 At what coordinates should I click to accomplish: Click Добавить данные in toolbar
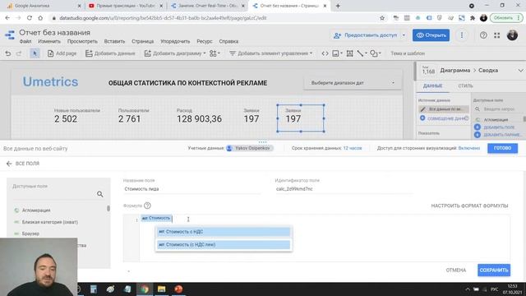point(110,53)
